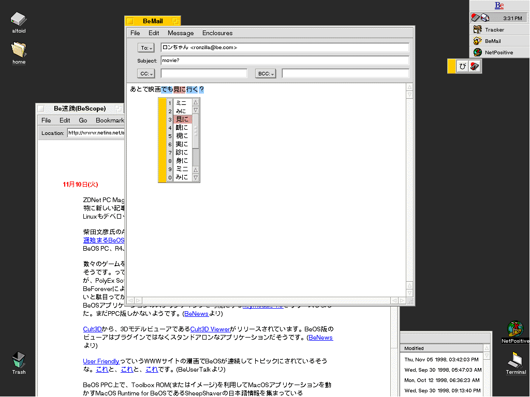Switch to Tracker in the Deskbar

tap(494, 30)
